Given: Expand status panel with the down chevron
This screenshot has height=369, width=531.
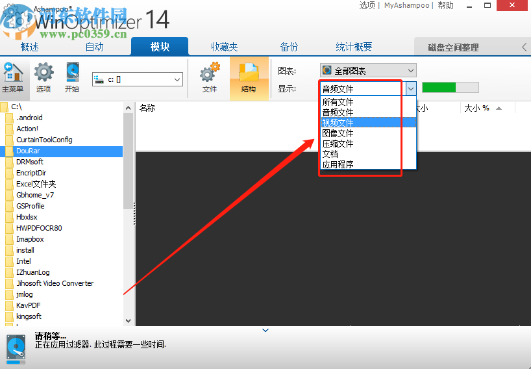Looking at the screenshot, I should click(x=265, y=330).
